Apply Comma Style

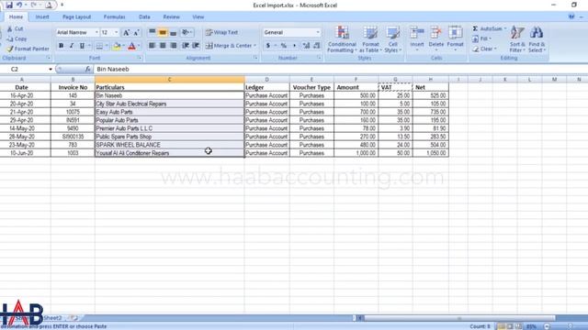294,46
